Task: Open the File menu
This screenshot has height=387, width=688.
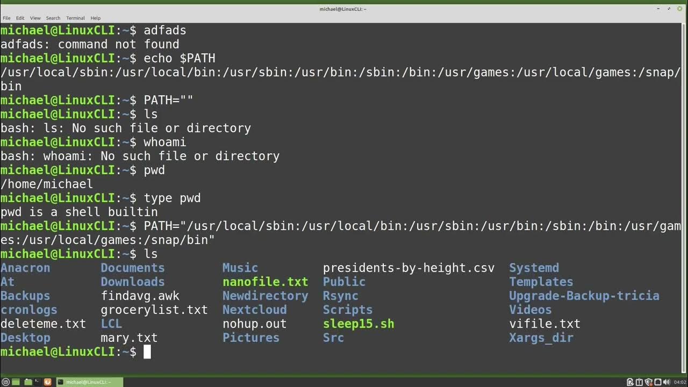Action: click(6, 18)
